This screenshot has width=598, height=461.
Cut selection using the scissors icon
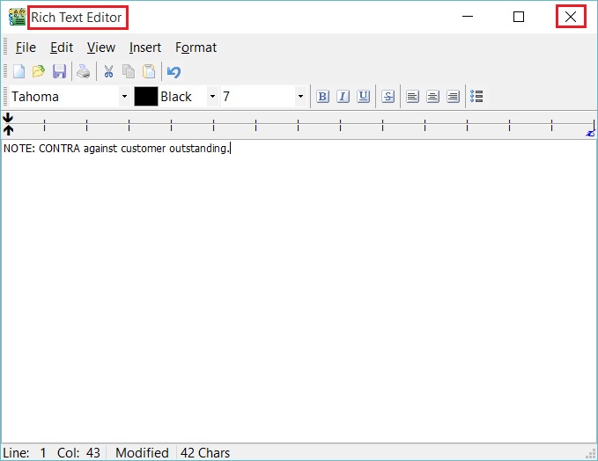click(x=108, y=72)
